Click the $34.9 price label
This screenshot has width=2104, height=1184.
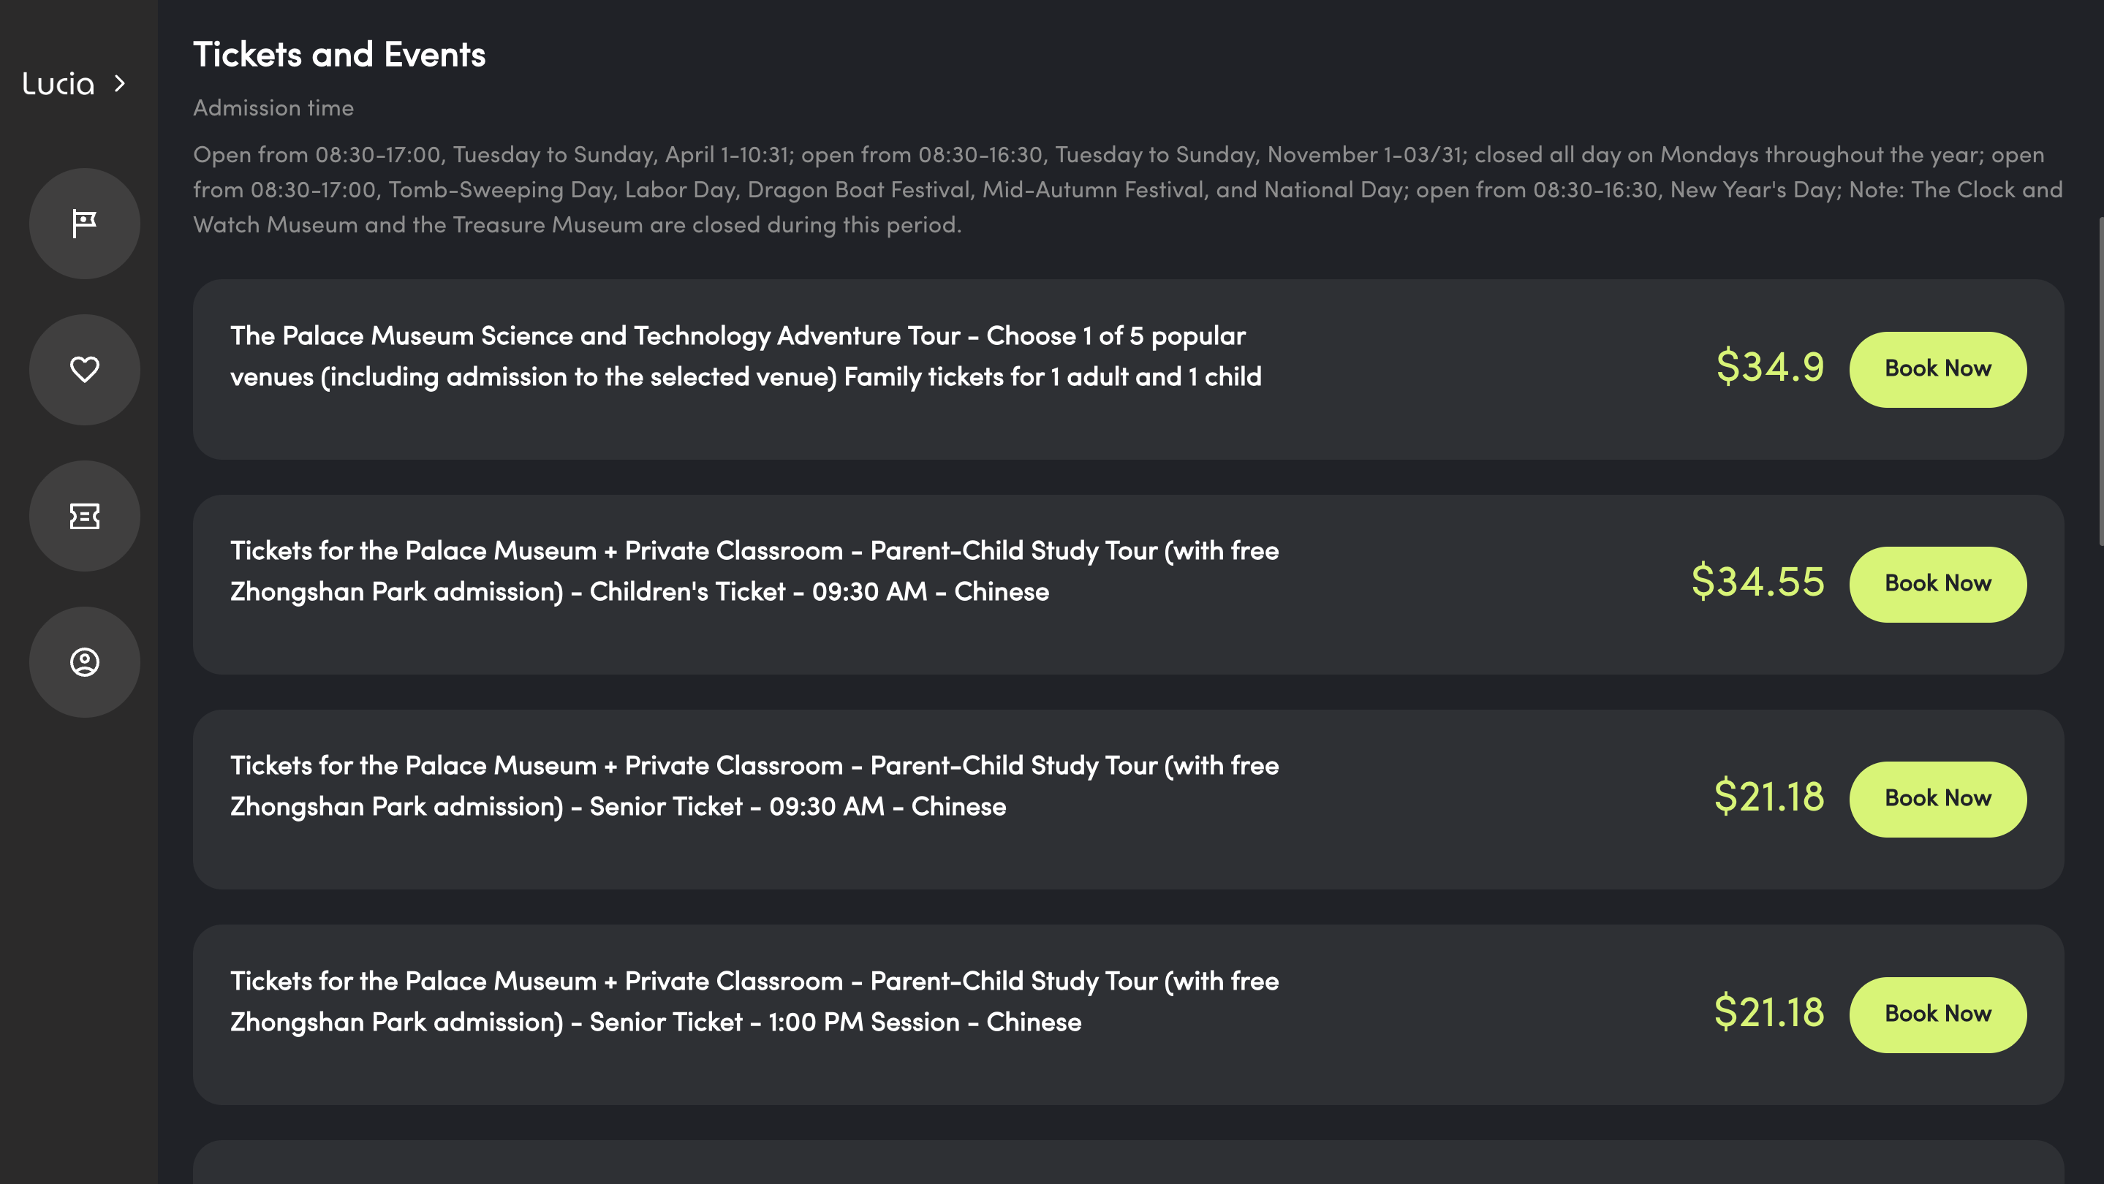(1770, 367)
